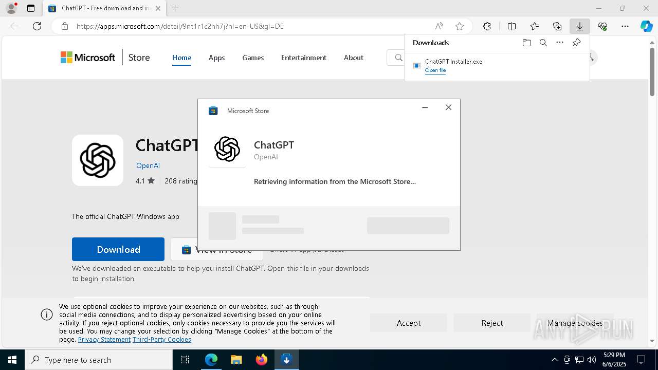This screenshot has height=370, width=658.
Task: Select About navigation tab
Action: coord(354,58)
